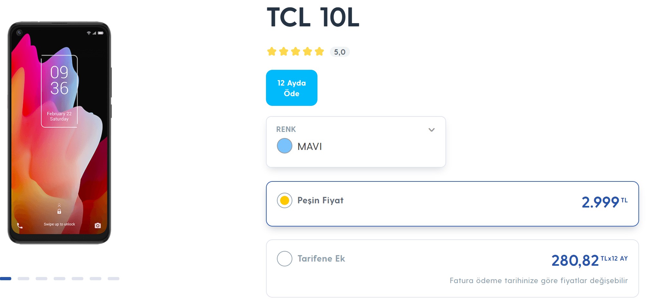Viewport: 650px width, 305px height.
Task: Click the third rating star
Action: [296, 51]
